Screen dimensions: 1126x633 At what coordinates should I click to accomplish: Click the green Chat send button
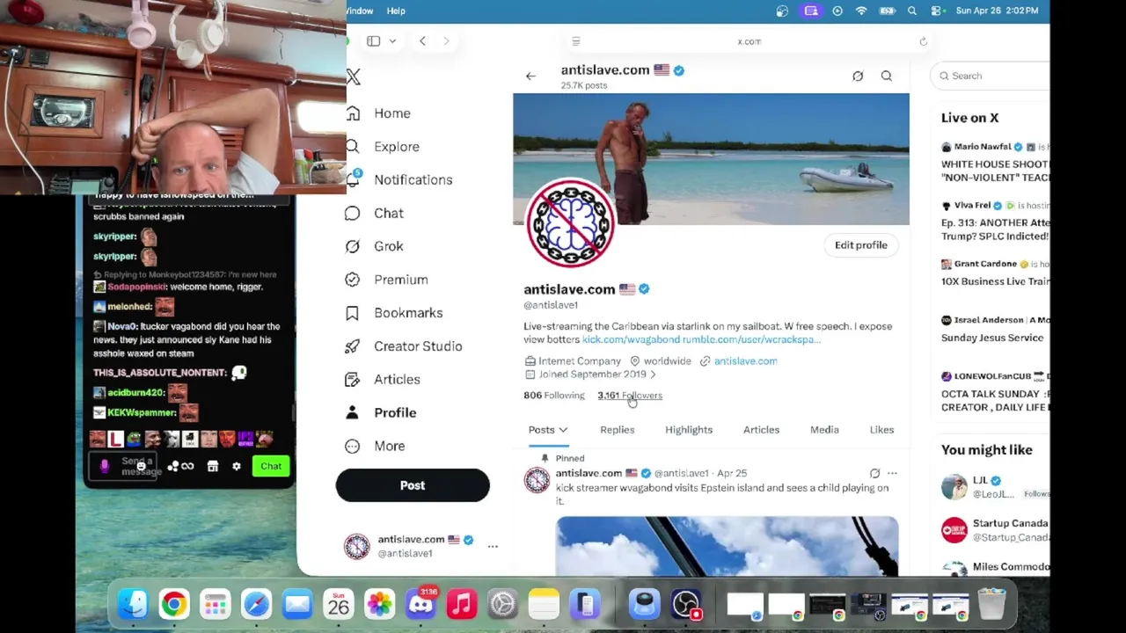point(271,467)
